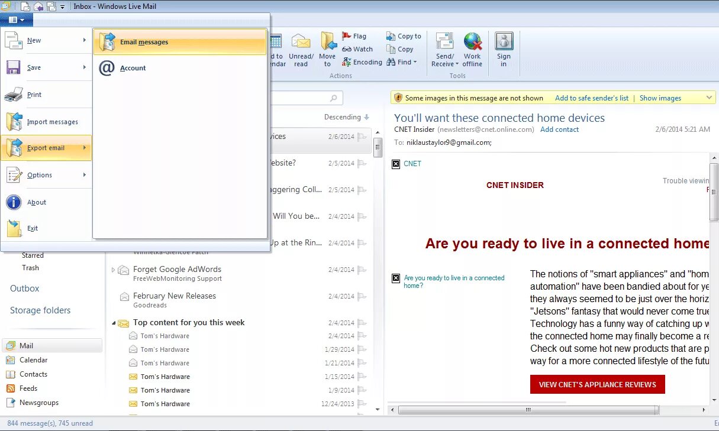Click Show images link
Viewport: 719px width, 431px height.
[x=660, y=98]
